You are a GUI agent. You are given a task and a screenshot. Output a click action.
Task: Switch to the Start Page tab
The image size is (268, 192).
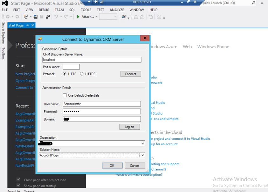click(15, 25)
